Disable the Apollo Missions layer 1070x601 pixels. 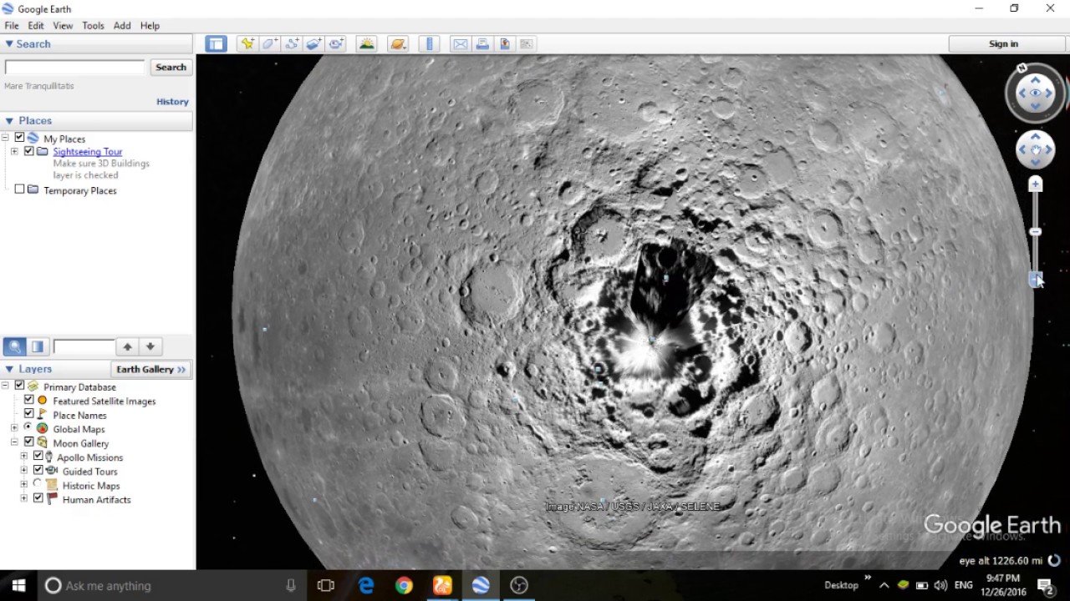click(38, 457)
